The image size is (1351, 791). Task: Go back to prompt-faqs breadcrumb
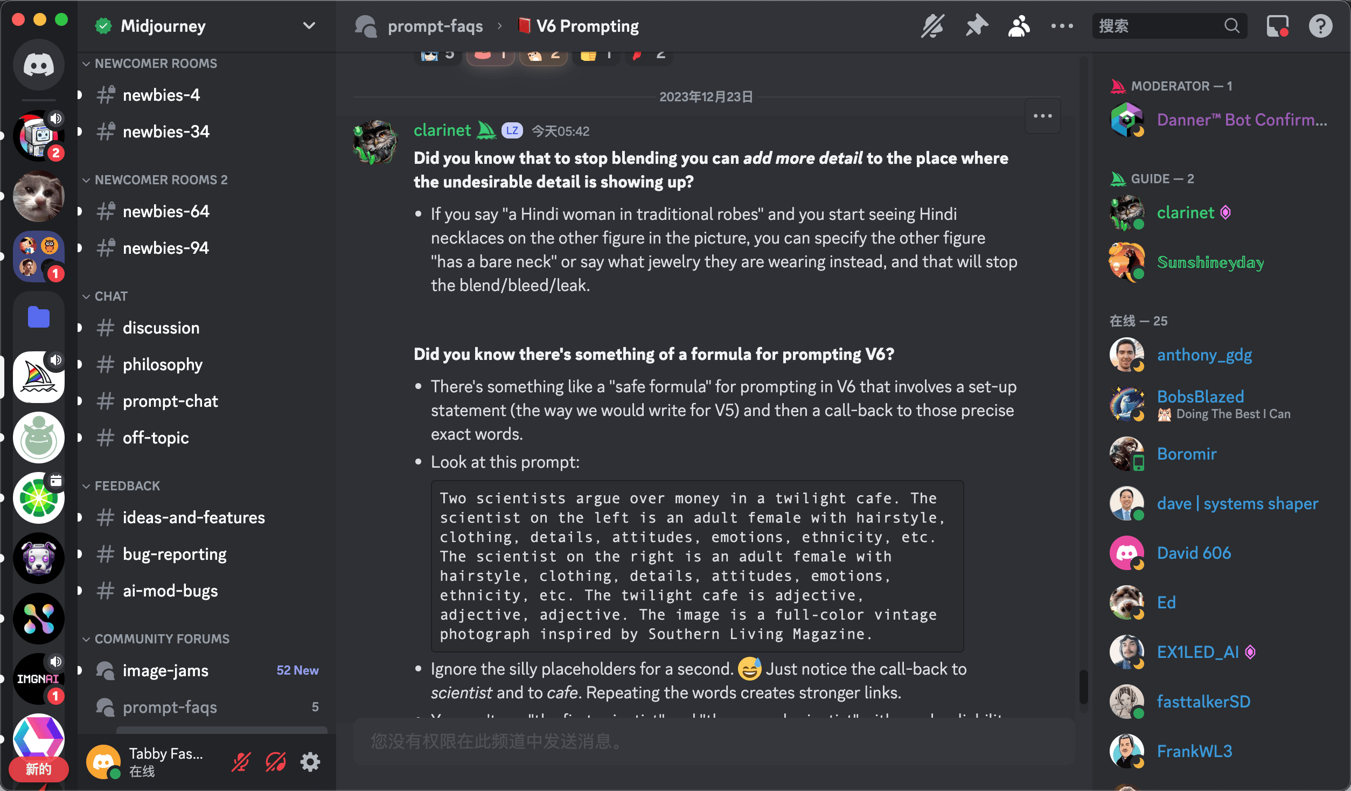(x=435, y=26)
